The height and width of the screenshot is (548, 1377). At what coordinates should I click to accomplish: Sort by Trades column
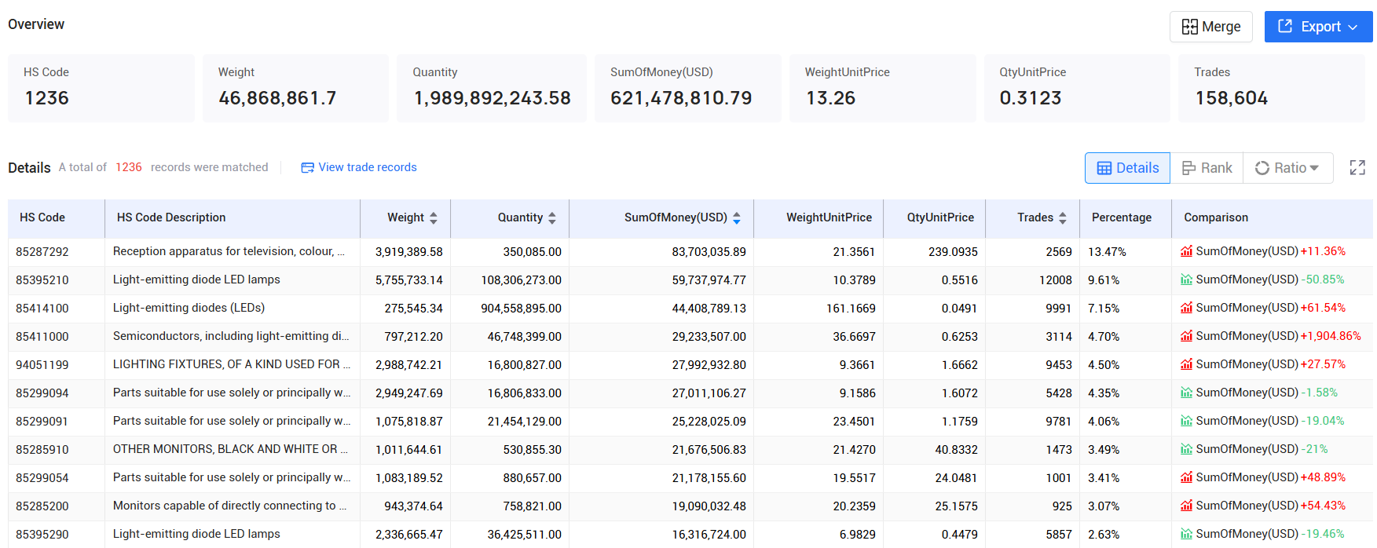tap(1063, 218)
